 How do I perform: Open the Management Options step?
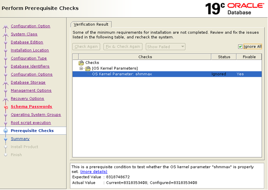[x=31, y=91]
